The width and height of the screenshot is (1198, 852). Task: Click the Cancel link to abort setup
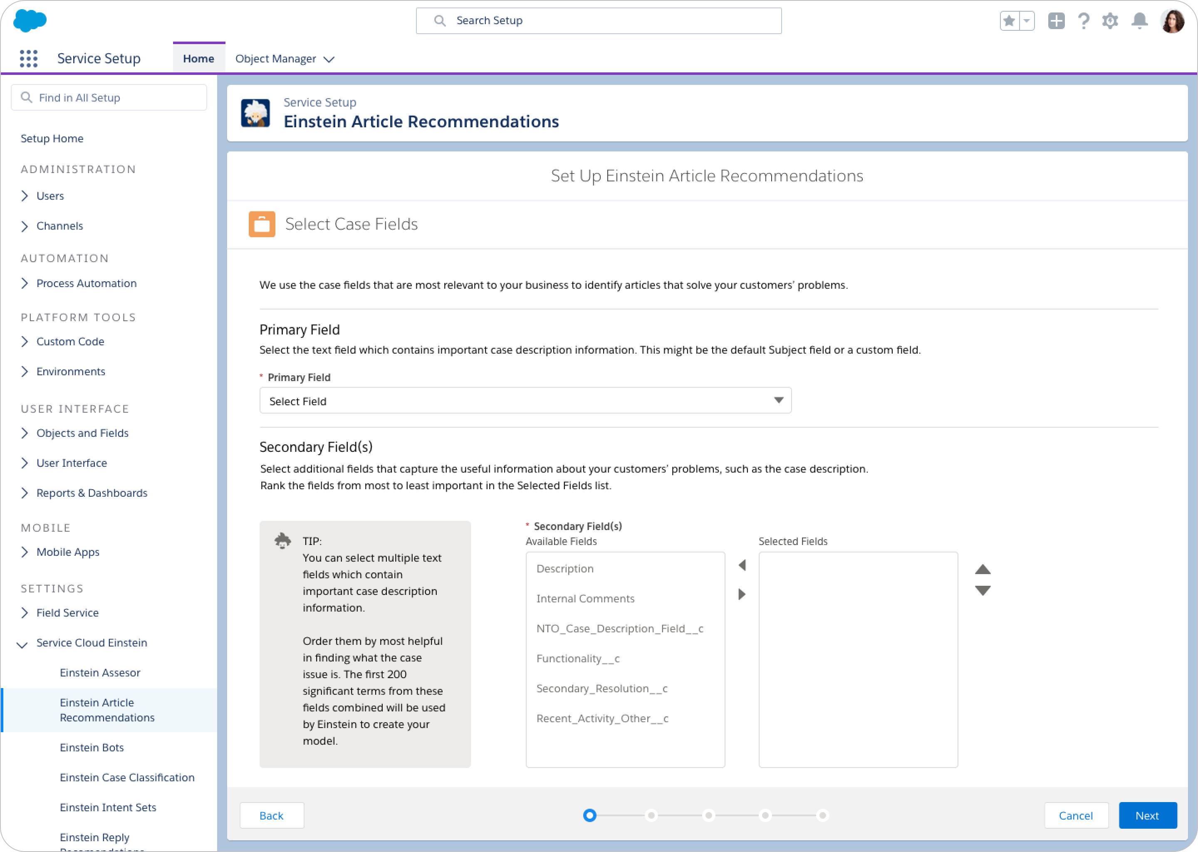pyautogui.click(x=1074, y=815)
